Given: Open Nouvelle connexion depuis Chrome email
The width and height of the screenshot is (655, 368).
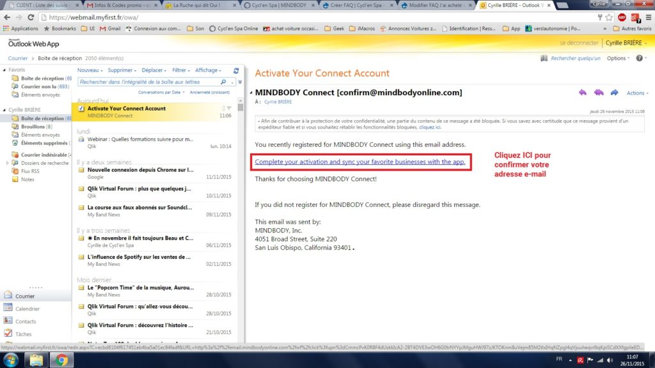Looking at the screenshot, I should (155, 173).
